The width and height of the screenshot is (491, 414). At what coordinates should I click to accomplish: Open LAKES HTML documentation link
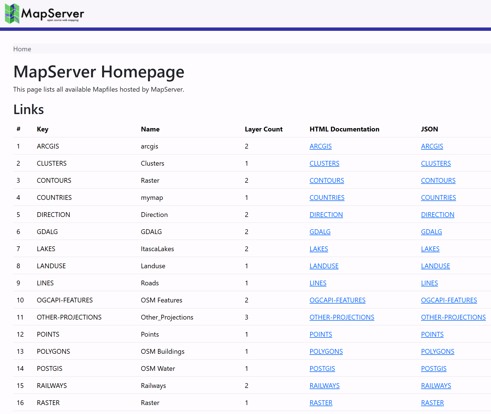click(319, 249)
